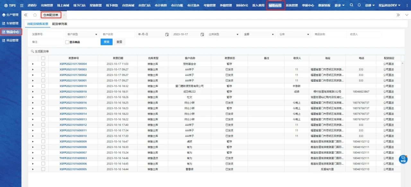The width and height of the screenshot is (411, 187).
Task: Click the 发票单号 input field
Action: (47, 34)
